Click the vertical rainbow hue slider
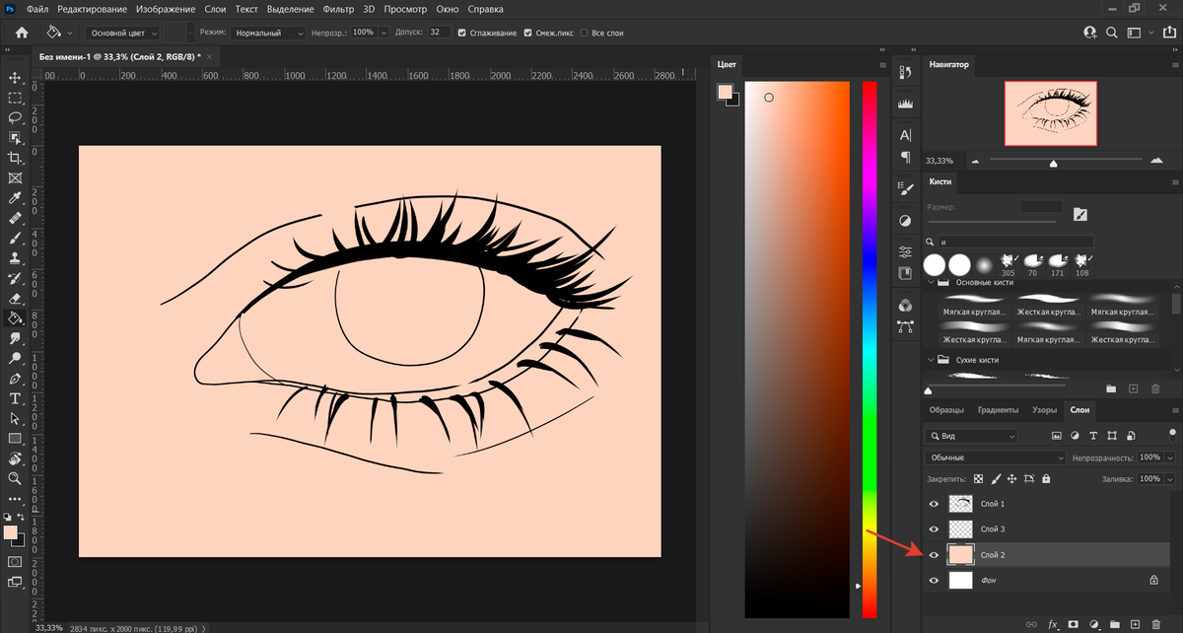 coord(870,345)
